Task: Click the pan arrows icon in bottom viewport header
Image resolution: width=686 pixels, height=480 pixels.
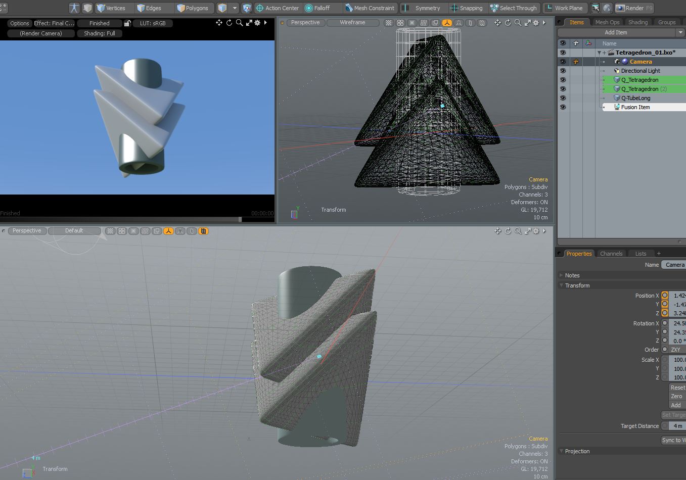Action: 498,231
